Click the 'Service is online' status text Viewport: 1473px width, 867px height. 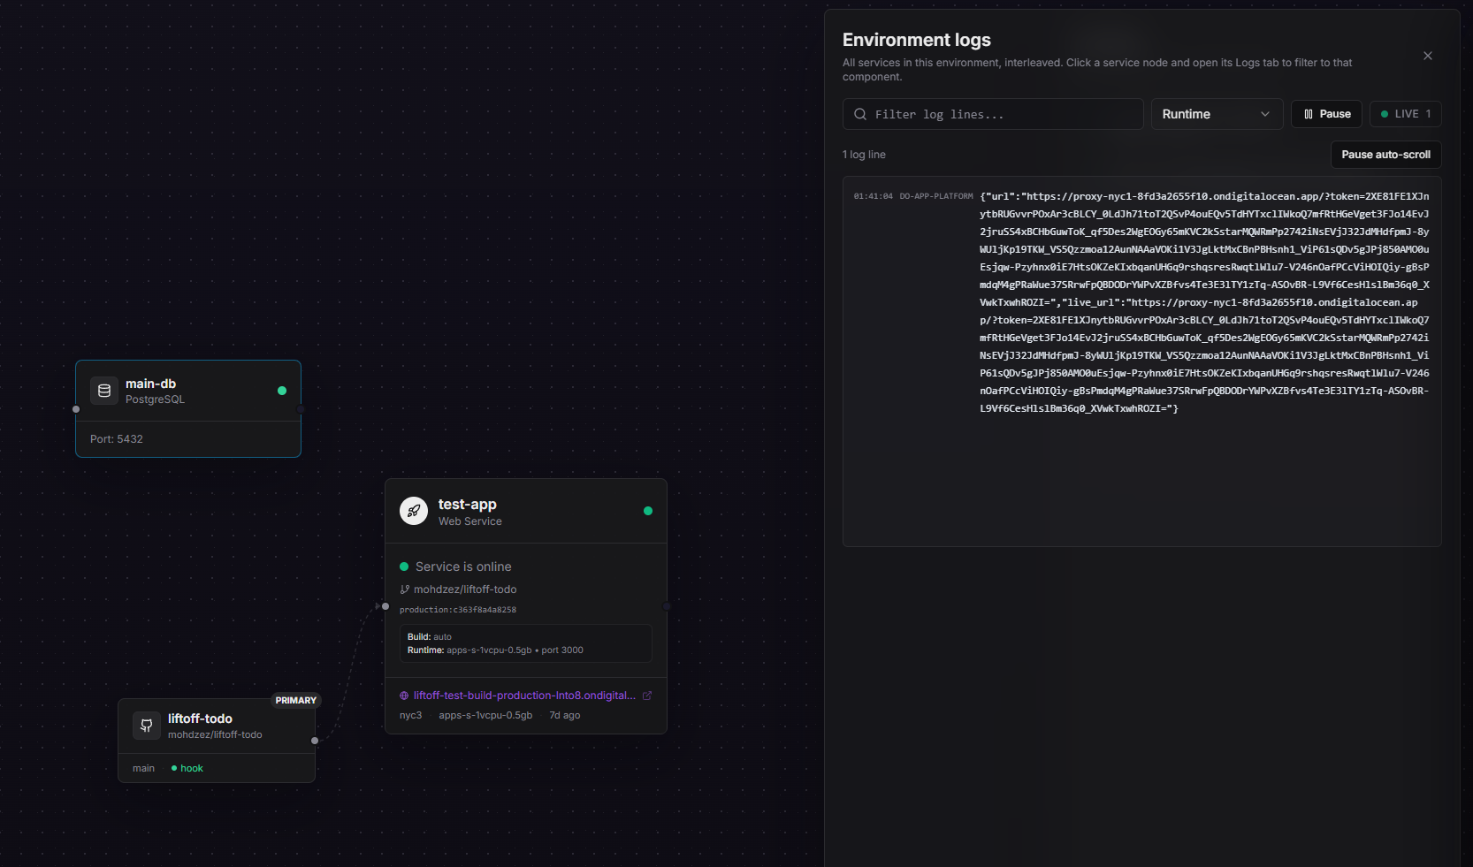(463, 567)
